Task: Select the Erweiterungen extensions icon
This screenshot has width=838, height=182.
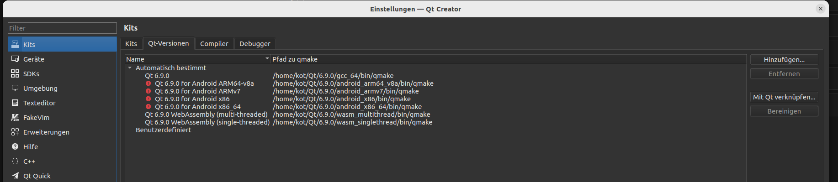Action: click(15, 132)
